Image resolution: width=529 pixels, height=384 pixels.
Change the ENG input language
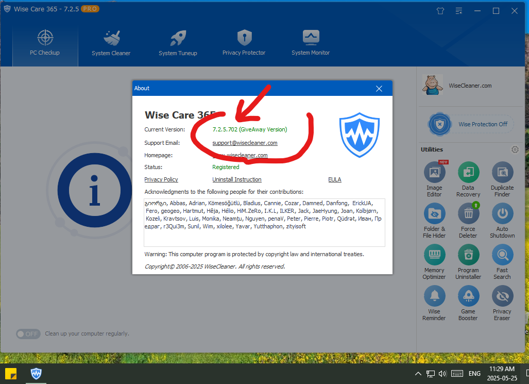(x=474, y=374)
